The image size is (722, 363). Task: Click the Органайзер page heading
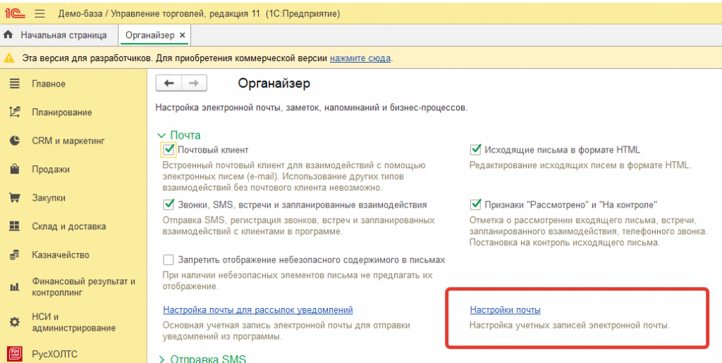pyautogui.click(x=274, y=84)
